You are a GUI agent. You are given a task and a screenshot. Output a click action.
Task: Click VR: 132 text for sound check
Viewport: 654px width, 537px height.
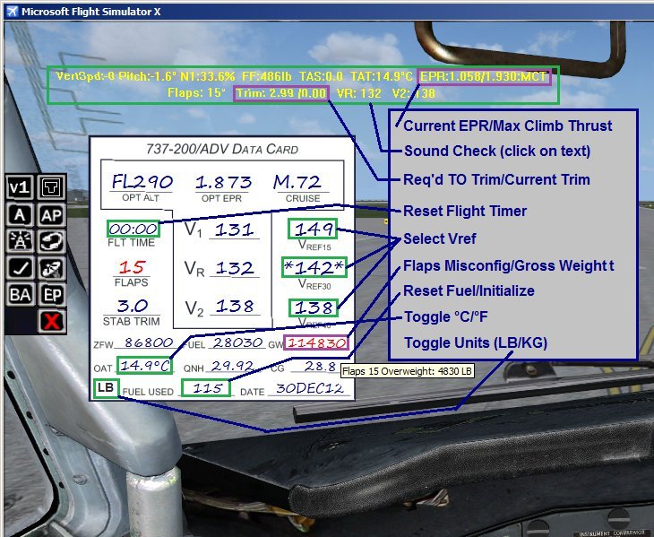358,93
